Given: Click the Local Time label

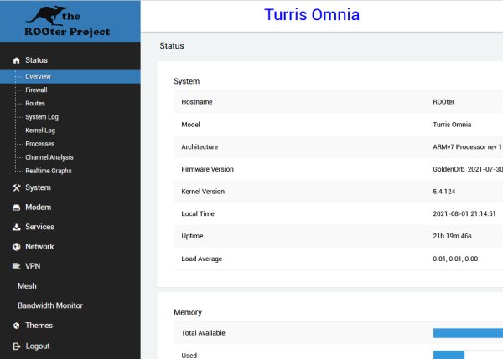Looking at the screenshot, I should pyautogui.click(x=198, y=213).
